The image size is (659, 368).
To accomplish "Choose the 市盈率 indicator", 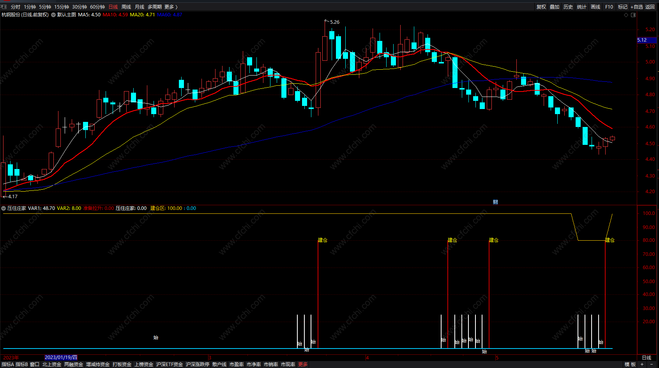I will [x=237, y=364].
